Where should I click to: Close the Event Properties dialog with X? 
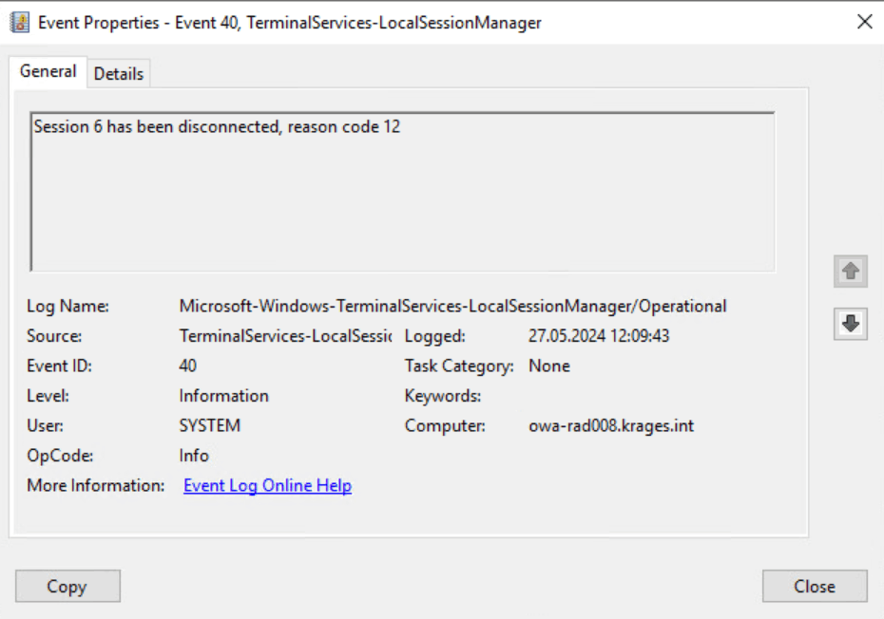pos(864,22)
